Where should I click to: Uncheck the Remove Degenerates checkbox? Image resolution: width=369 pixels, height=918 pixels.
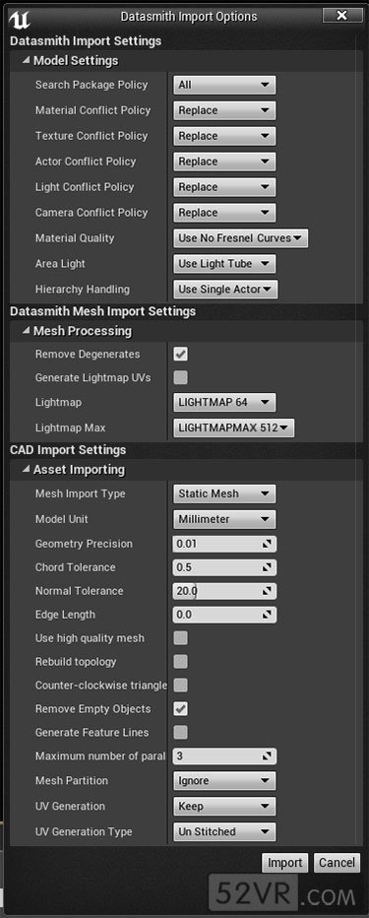(x=181, y=355)
